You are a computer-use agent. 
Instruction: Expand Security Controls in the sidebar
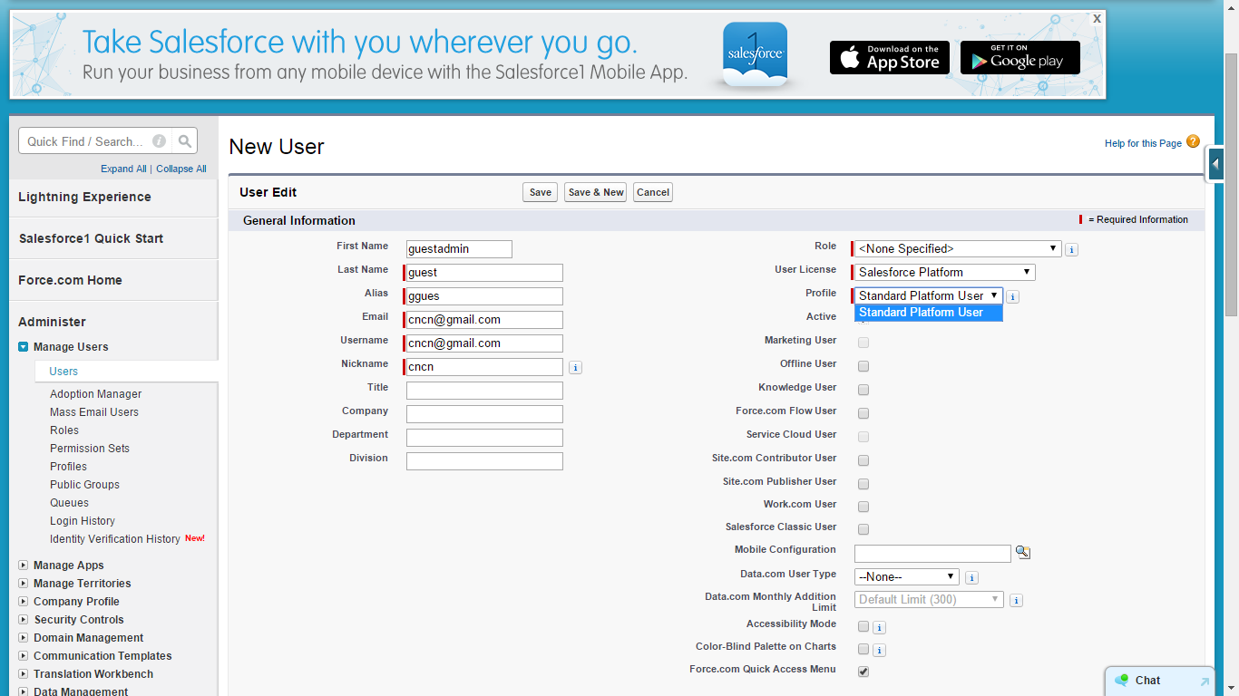coord(24,620)
